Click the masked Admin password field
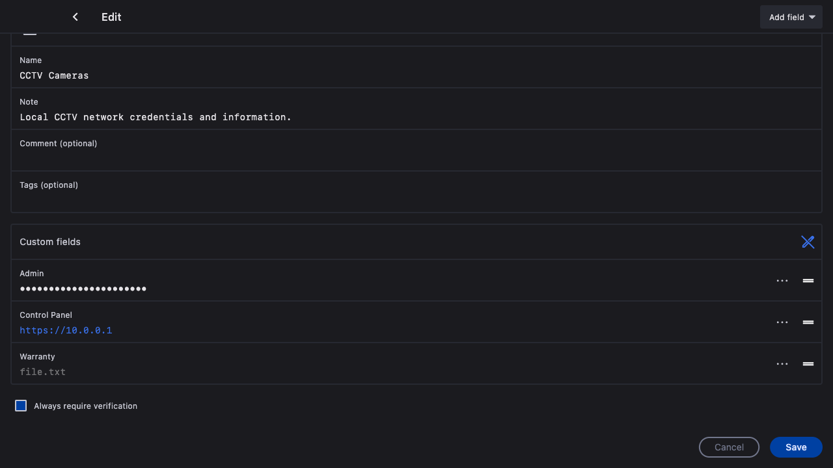Viewport: 833px width, 468px height. point(83,289)
